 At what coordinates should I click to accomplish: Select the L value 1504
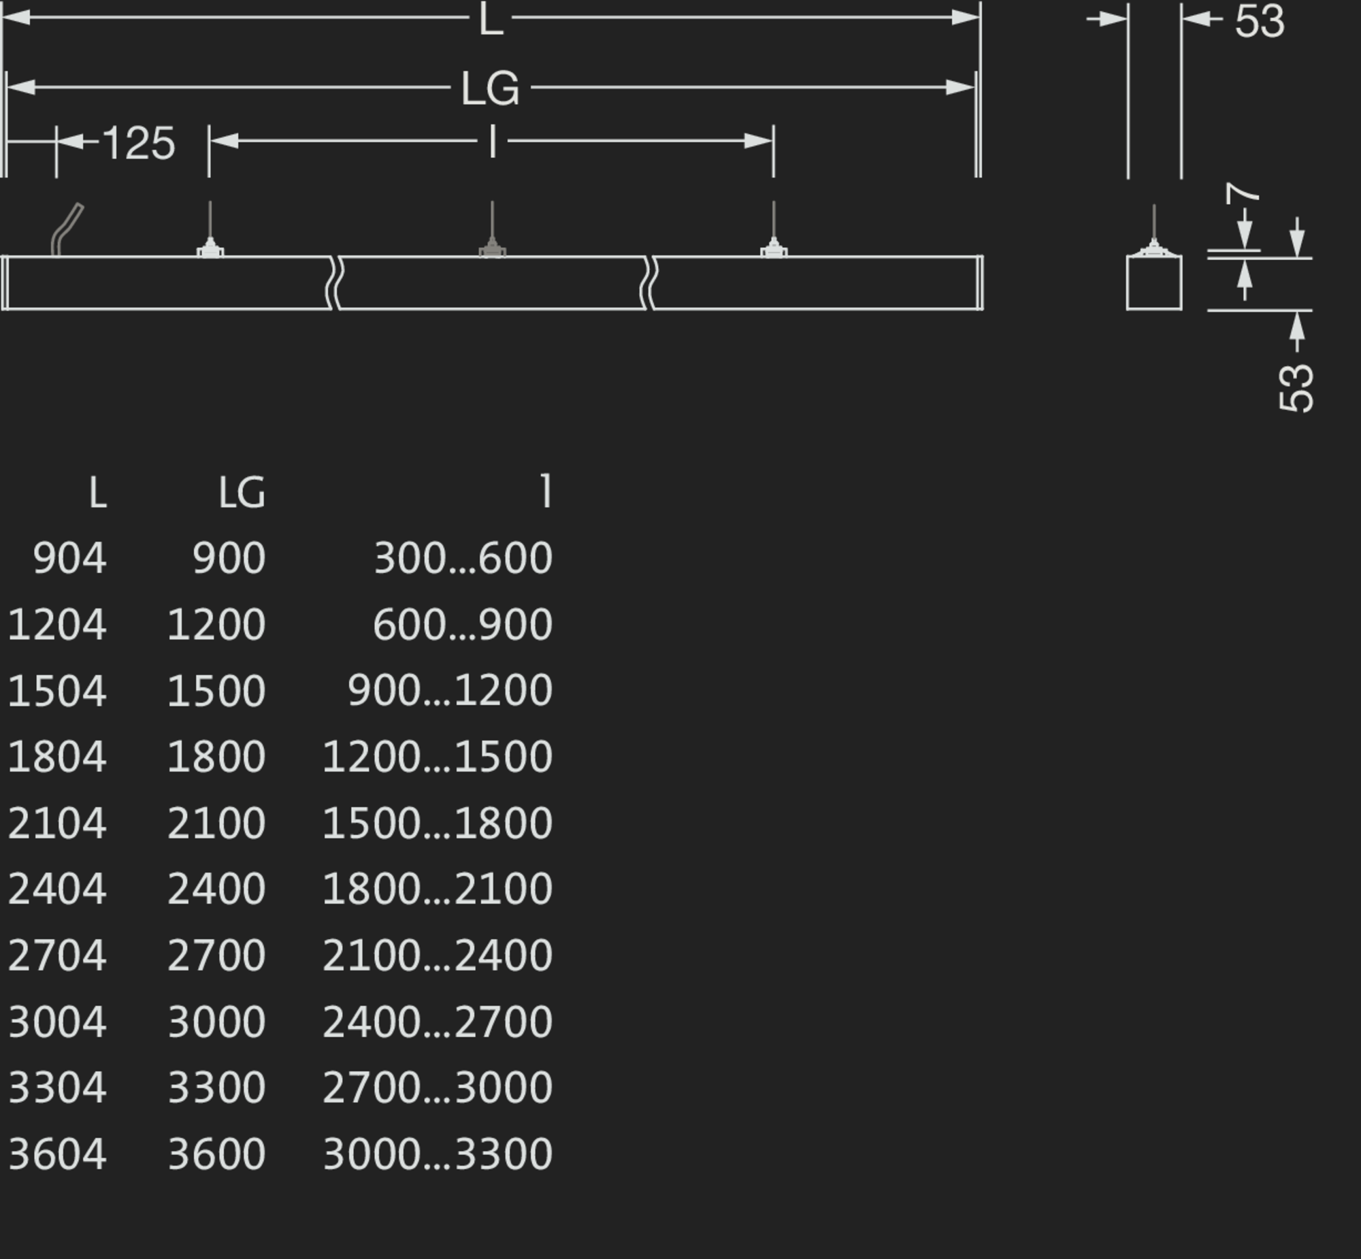57,690
